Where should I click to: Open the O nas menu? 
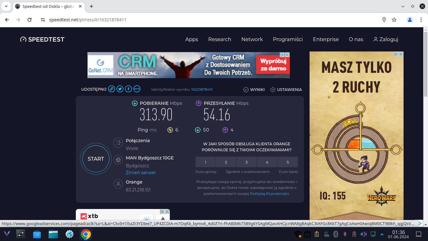(x=356, y=39)
